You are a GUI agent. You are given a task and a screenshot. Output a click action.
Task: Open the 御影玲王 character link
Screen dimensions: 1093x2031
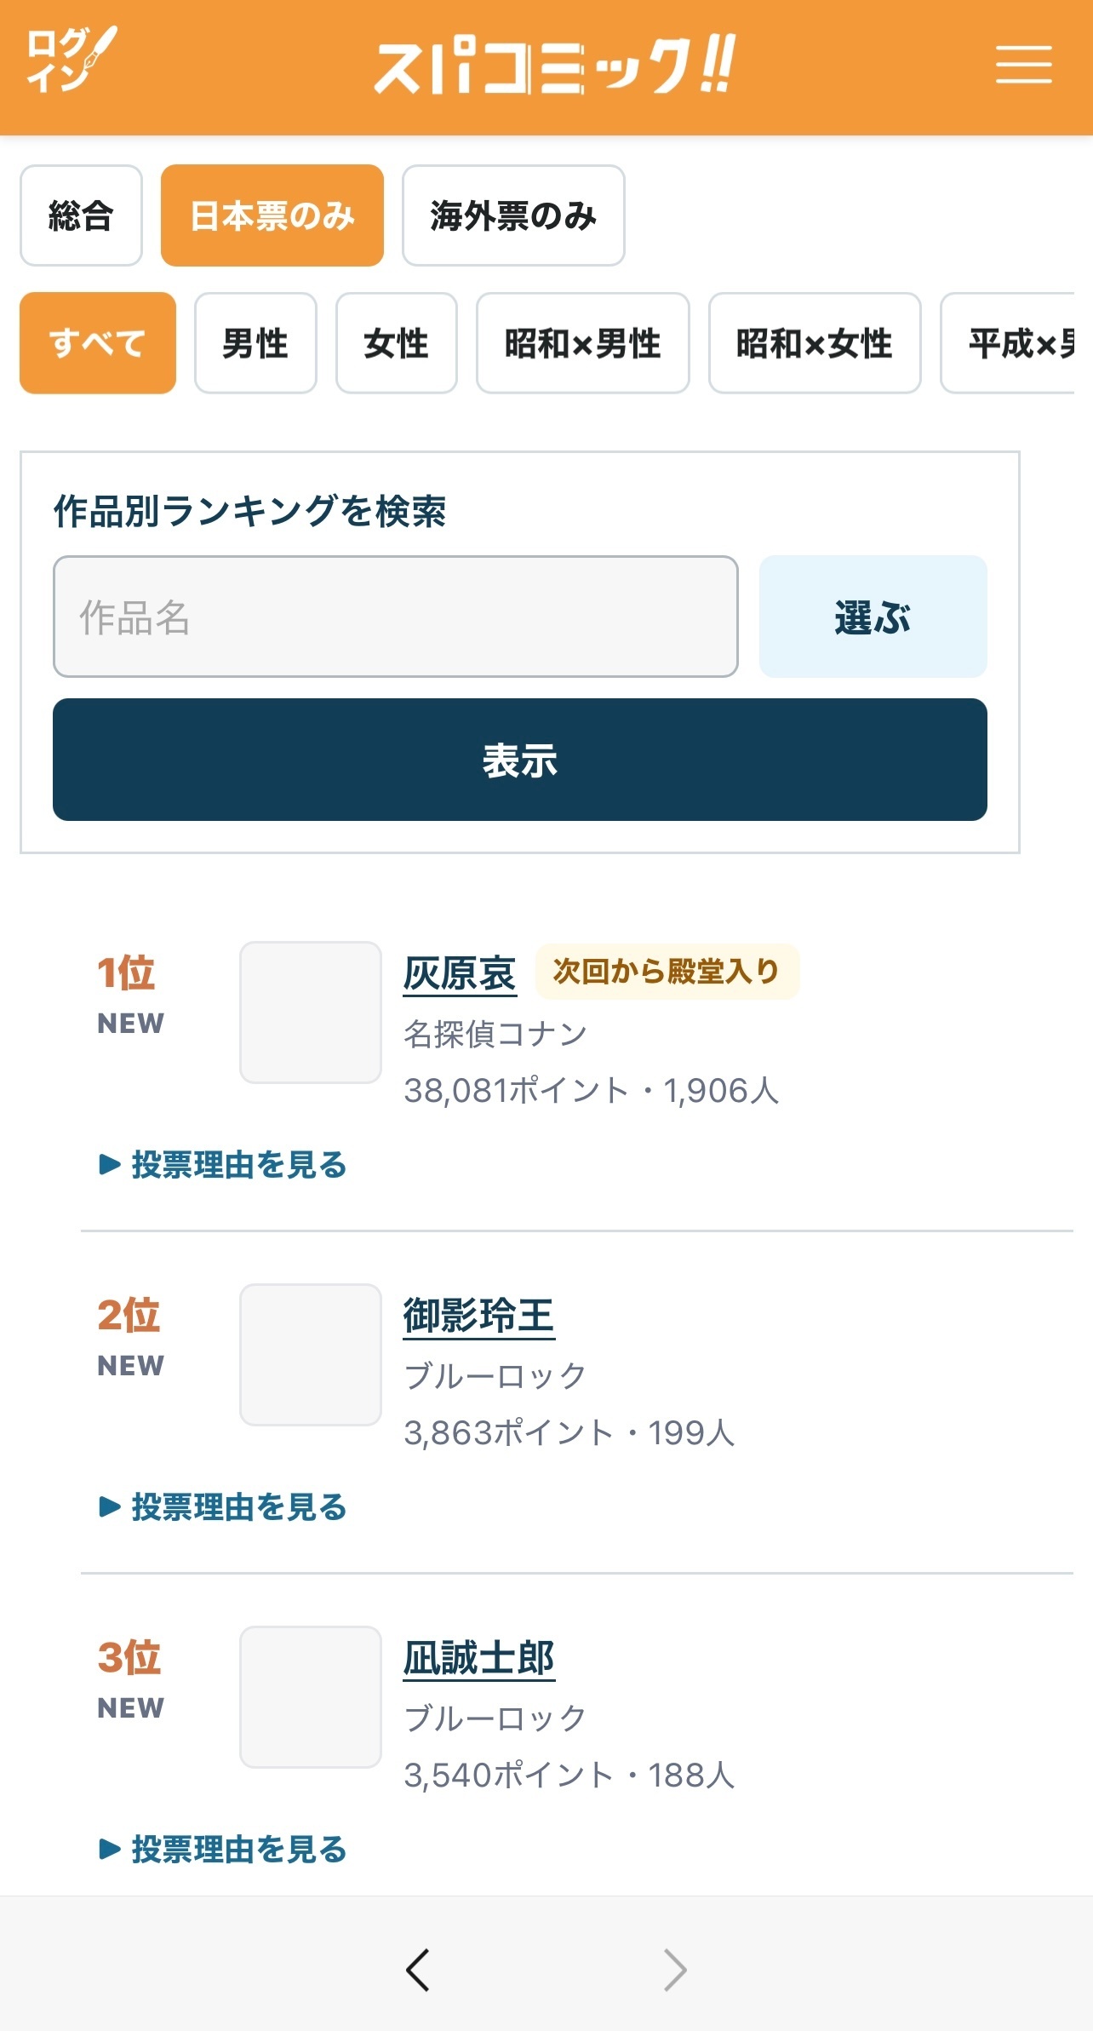pyautogui.click(x=479, y=1316)
